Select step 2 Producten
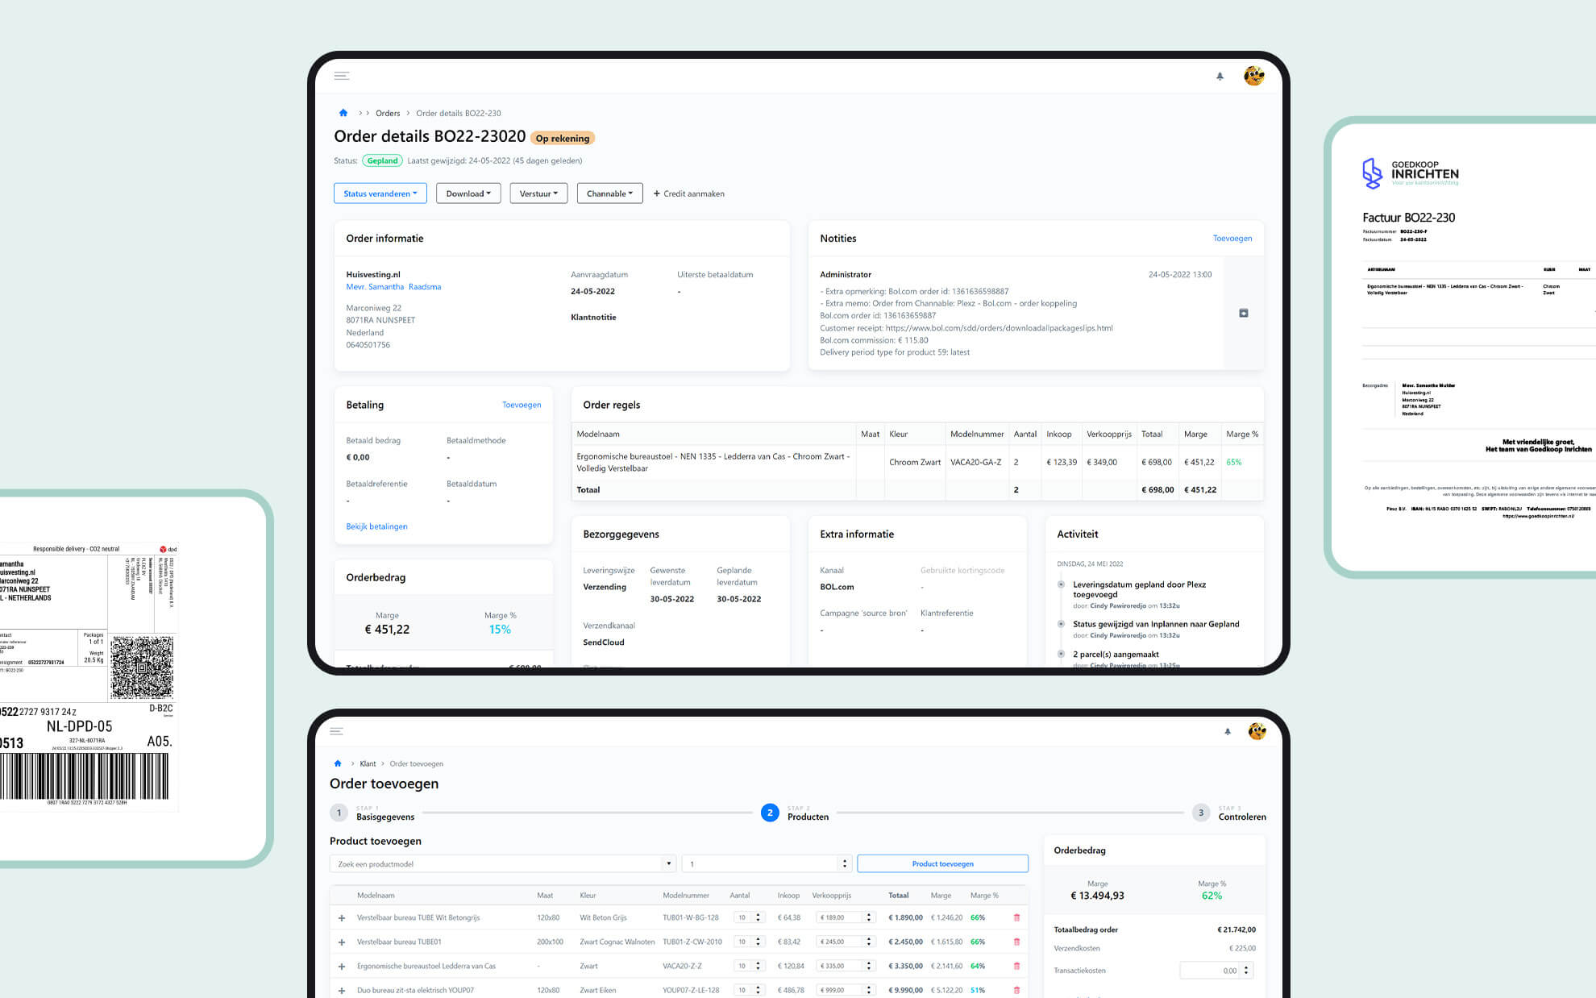1596x998 pixels. tap(795, 813)
